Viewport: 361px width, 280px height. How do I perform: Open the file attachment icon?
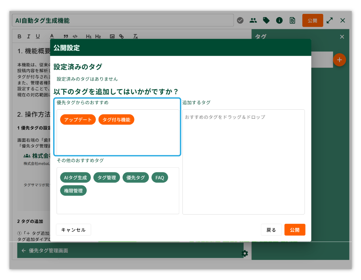click(292, 21)
